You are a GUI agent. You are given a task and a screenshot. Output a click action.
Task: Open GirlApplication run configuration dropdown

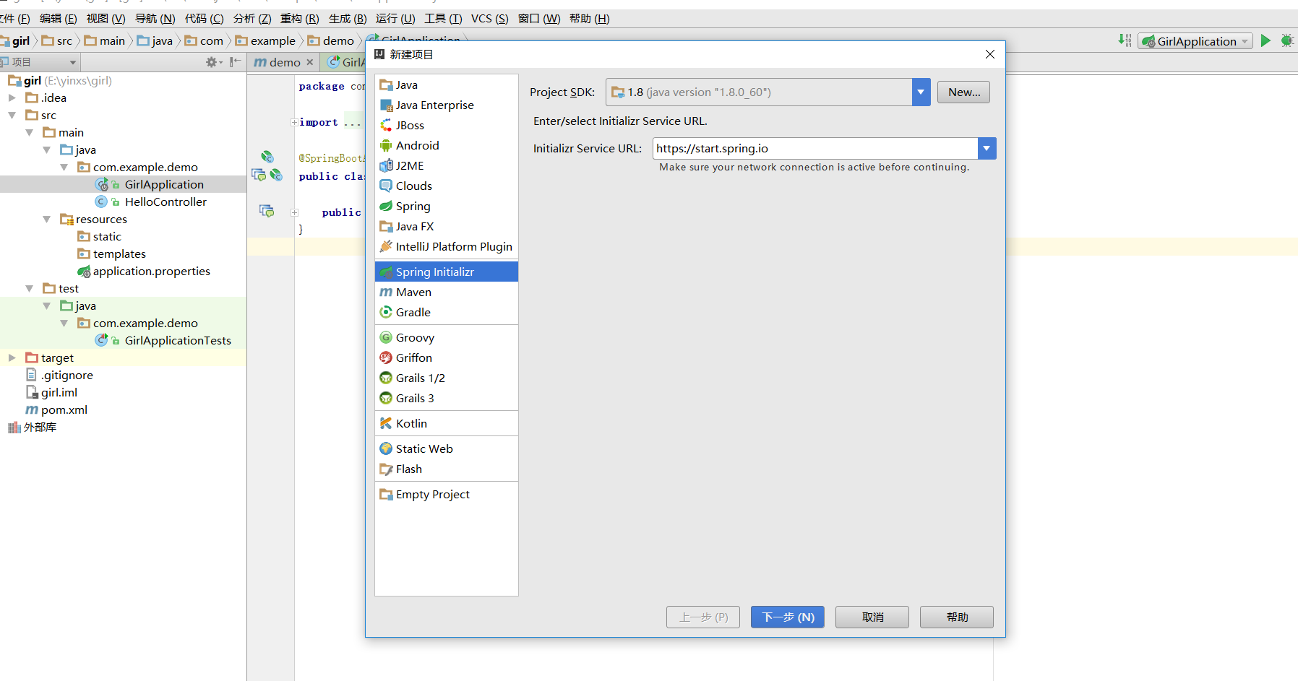coord(1195,42)
